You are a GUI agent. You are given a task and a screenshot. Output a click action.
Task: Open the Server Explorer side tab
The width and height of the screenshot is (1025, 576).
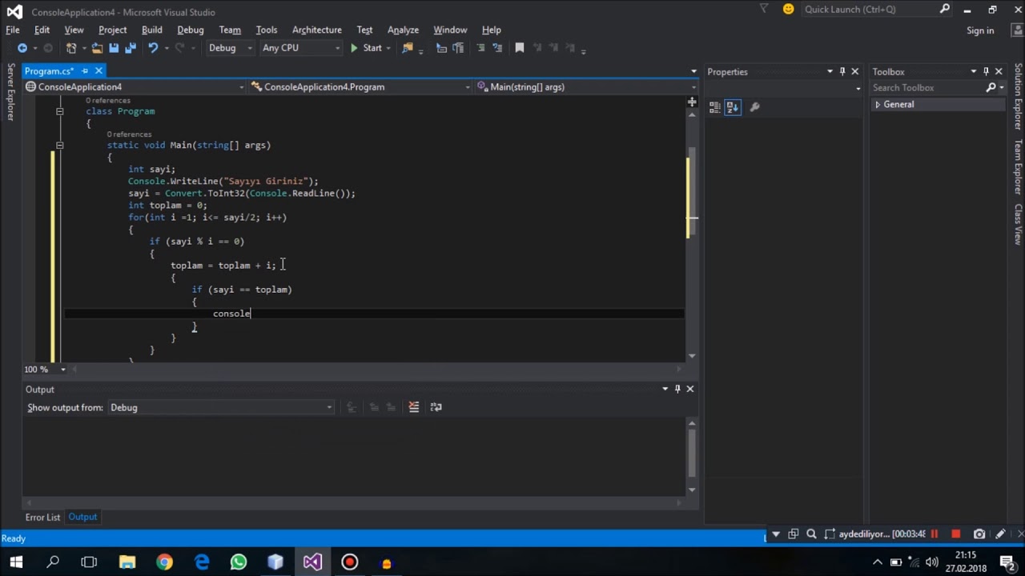coord(10,92)
